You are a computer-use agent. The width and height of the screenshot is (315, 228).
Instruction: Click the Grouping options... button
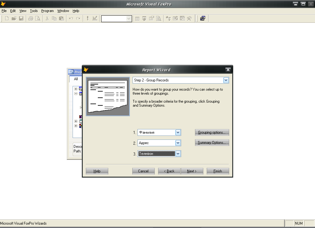click(x=212, y=132)
